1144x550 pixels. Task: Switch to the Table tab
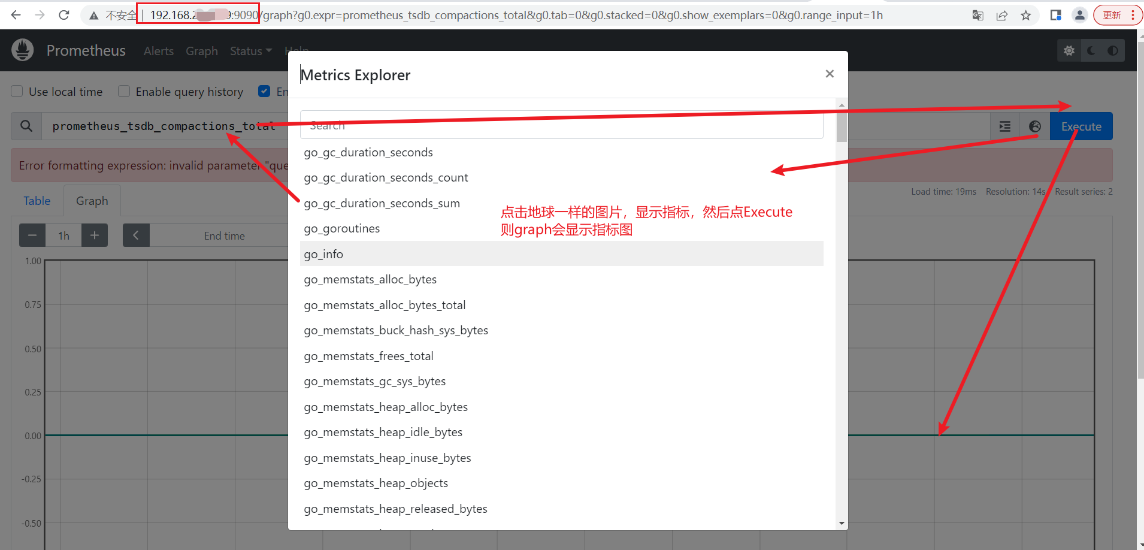click(x=37, y=201)
